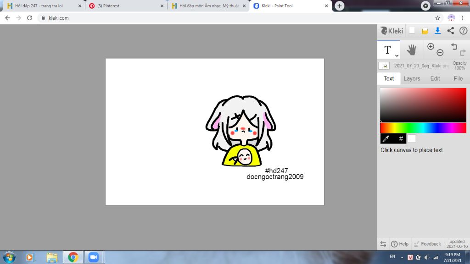Open volume control in tray
Image resolution: width=470 pixels, height=264 pixels.
point(427,258)
